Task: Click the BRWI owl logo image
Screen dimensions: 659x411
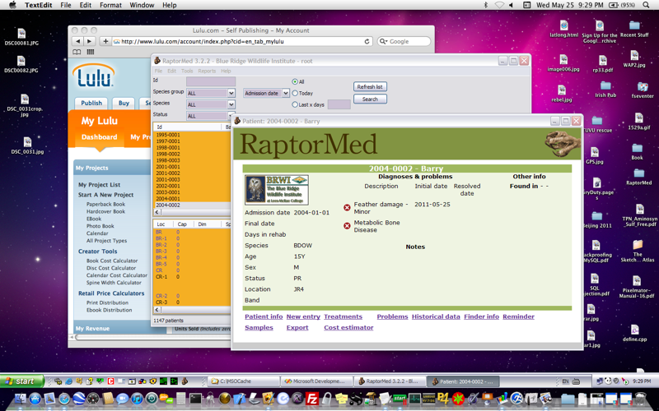Action: [x=277, y=190]
